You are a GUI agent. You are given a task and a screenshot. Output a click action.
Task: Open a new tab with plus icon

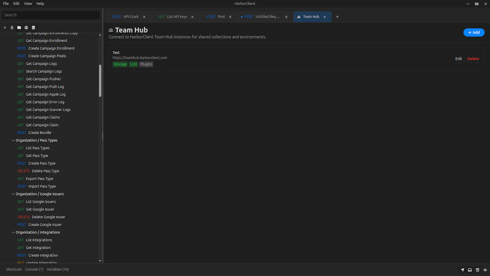[x=337, y=17]
